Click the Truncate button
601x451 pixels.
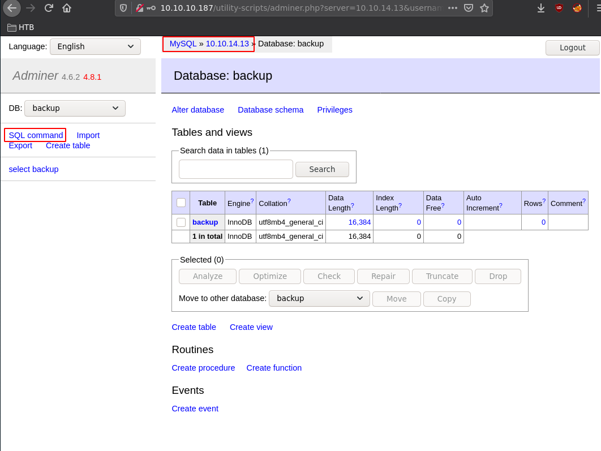[x=442, y=276]
